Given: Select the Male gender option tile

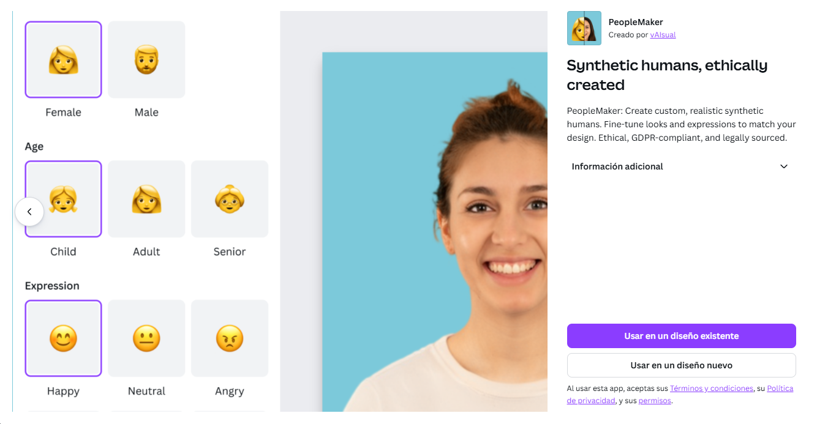Looking at the screenshot, I should (x=146, y=59).
